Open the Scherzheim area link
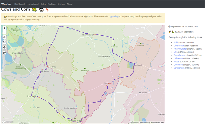The width and height of the screenshot is (205, 124). [x=179, y=68]
